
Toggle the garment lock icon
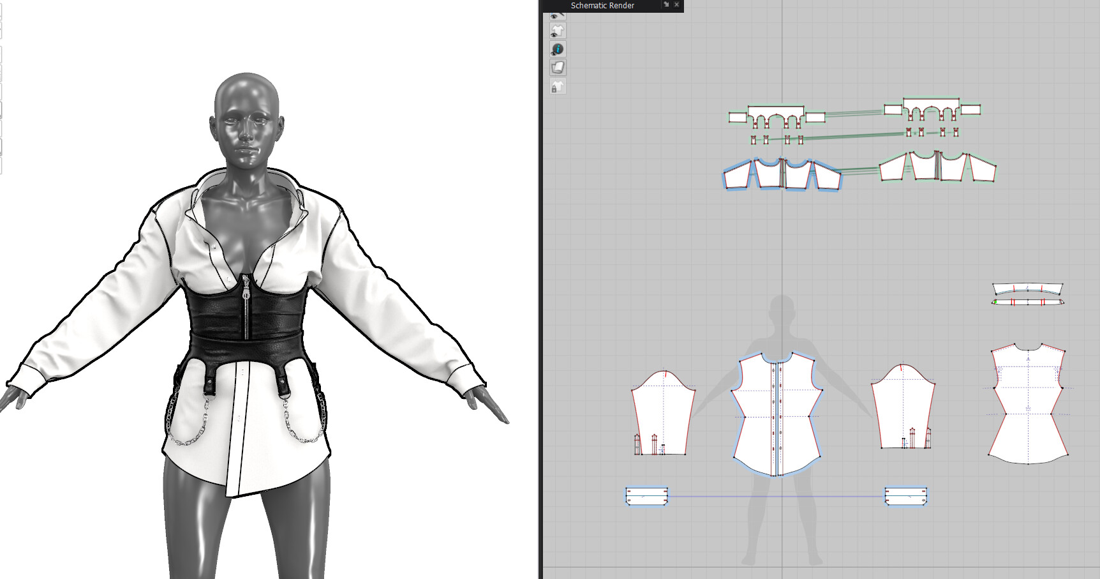pyautogui.click(x=558, y=86)
